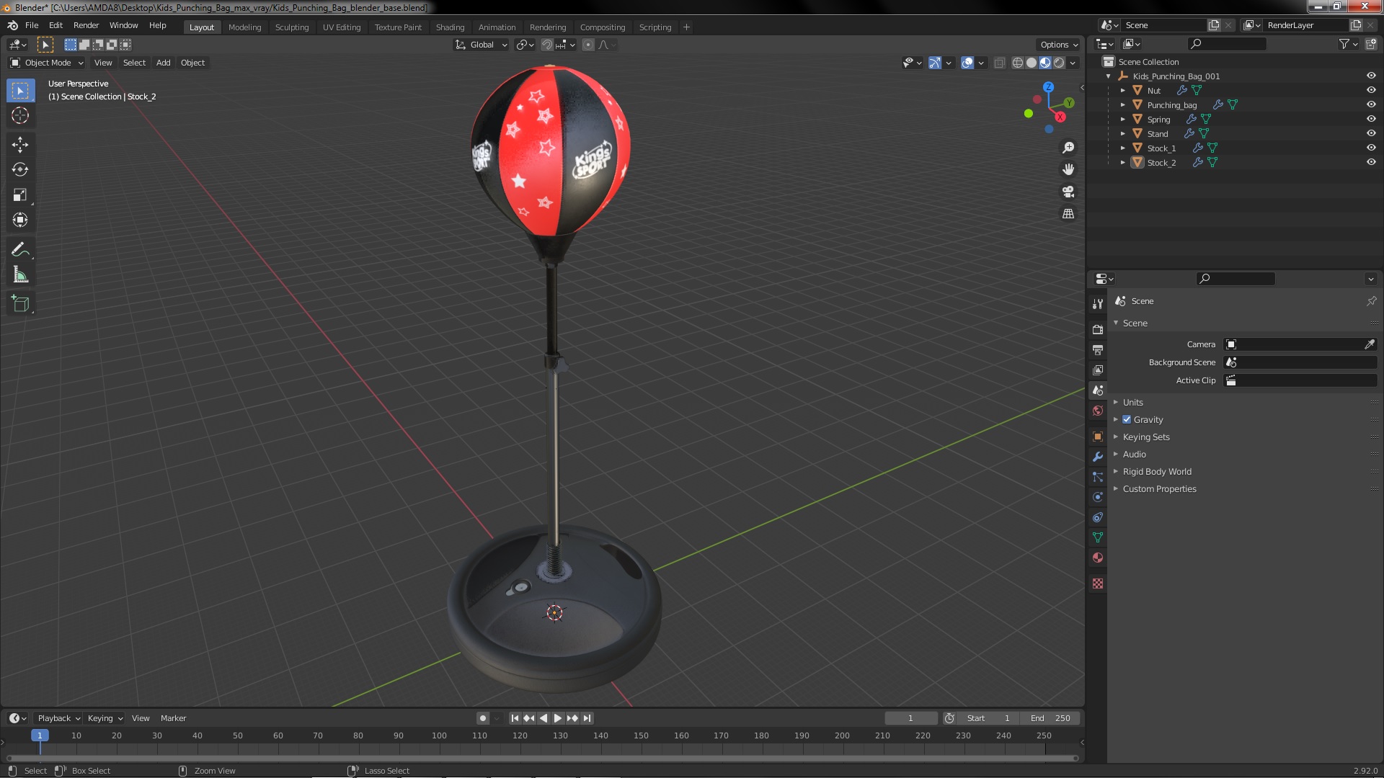
Task: Open the Object properties tab
Action: pyautogui.click(x=1097, y=437)
